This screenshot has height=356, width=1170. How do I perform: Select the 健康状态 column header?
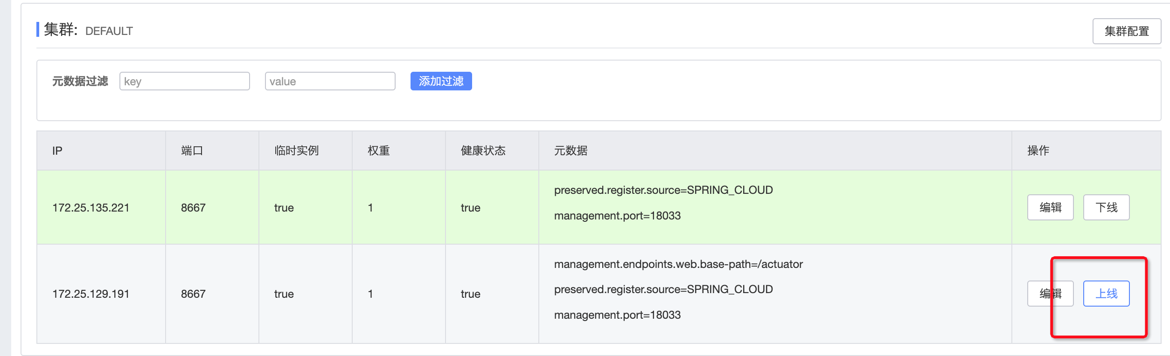click(483, 151)
